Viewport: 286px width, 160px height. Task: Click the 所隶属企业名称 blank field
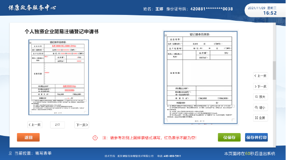[214, 88]
